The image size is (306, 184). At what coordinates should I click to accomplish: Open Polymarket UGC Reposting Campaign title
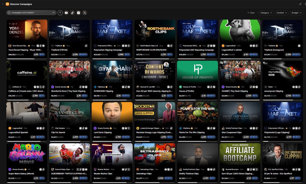point(197,50)
